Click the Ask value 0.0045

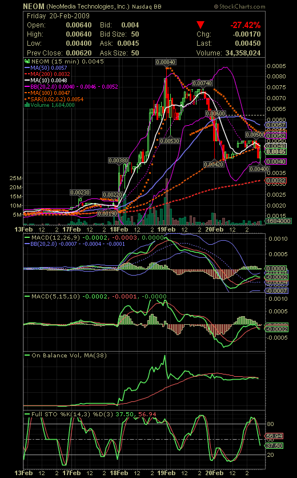pyautogui.click(x=129, y=43)
